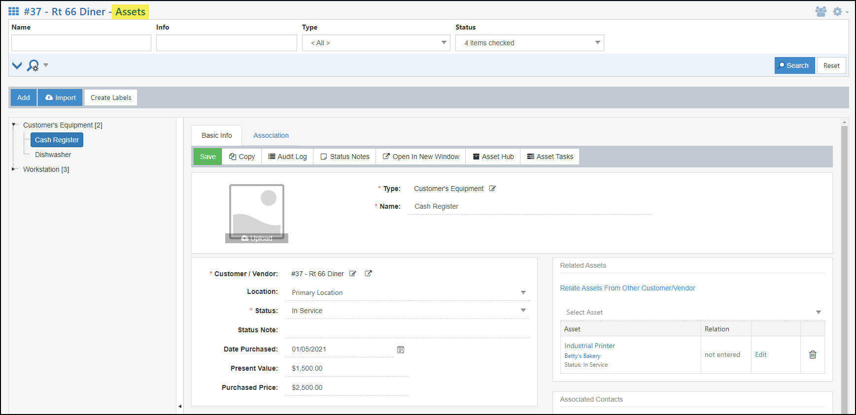Click the Workstation [3] label
856x415 pixels.
click(x=46, y=169)
